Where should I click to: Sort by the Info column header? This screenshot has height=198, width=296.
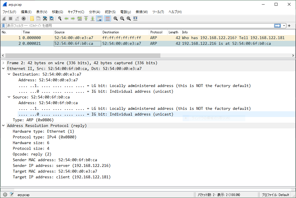[238, 32]
